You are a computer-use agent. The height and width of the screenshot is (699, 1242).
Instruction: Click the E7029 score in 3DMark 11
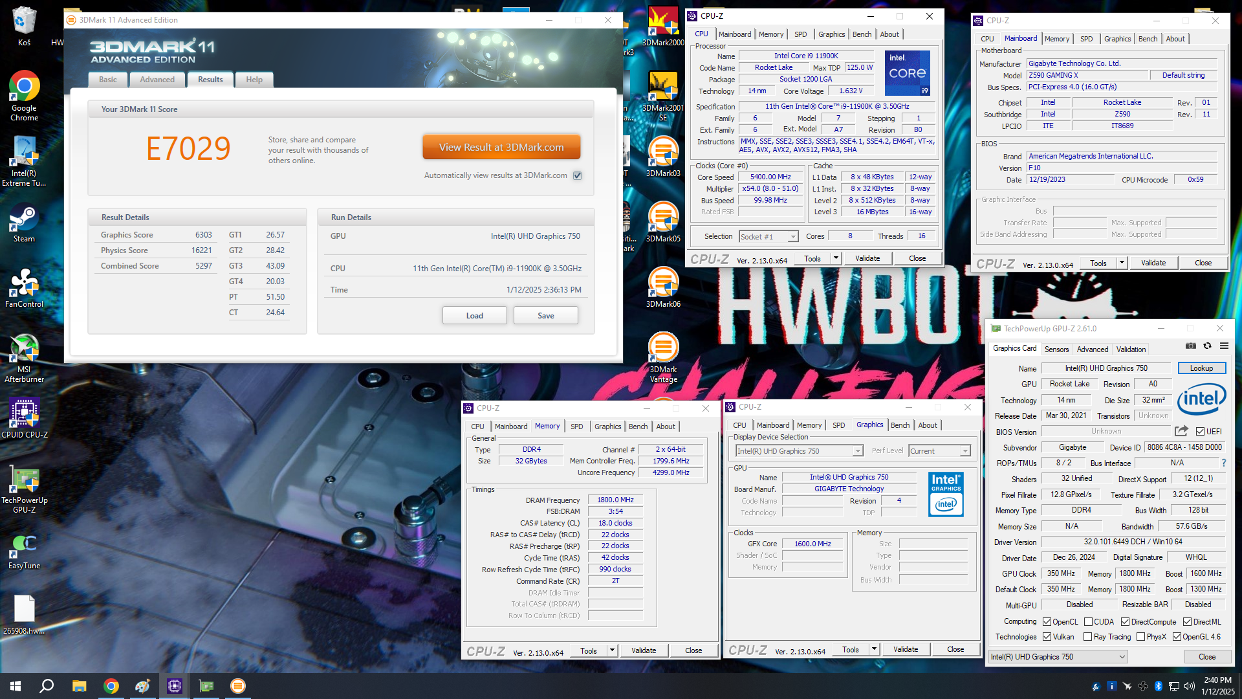[188, 149]
